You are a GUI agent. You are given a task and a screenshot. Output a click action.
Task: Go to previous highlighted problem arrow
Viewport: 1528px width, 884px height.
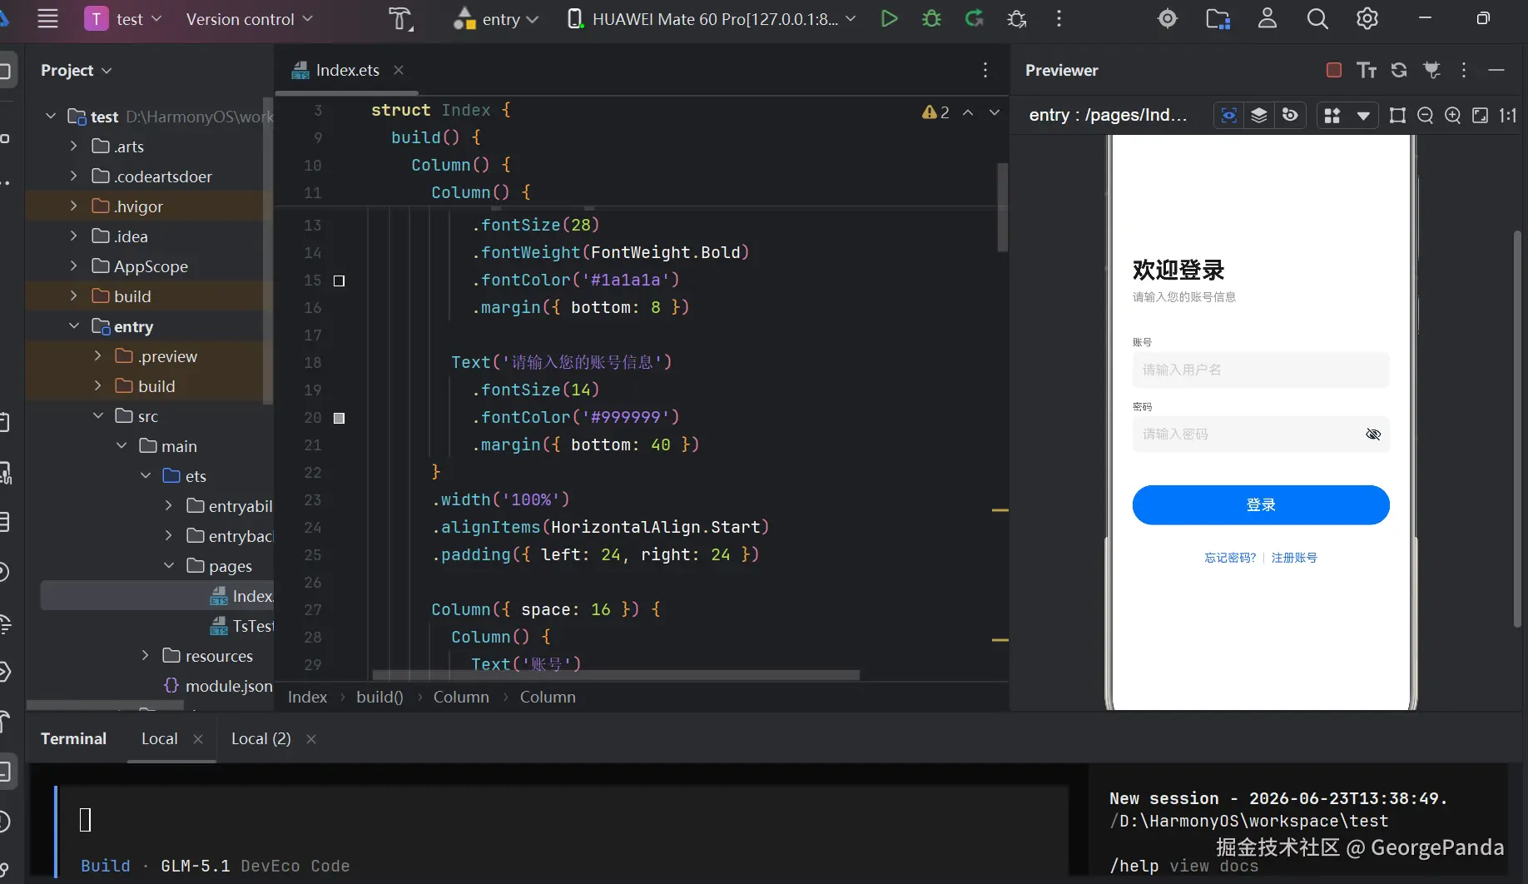(968, 112)
